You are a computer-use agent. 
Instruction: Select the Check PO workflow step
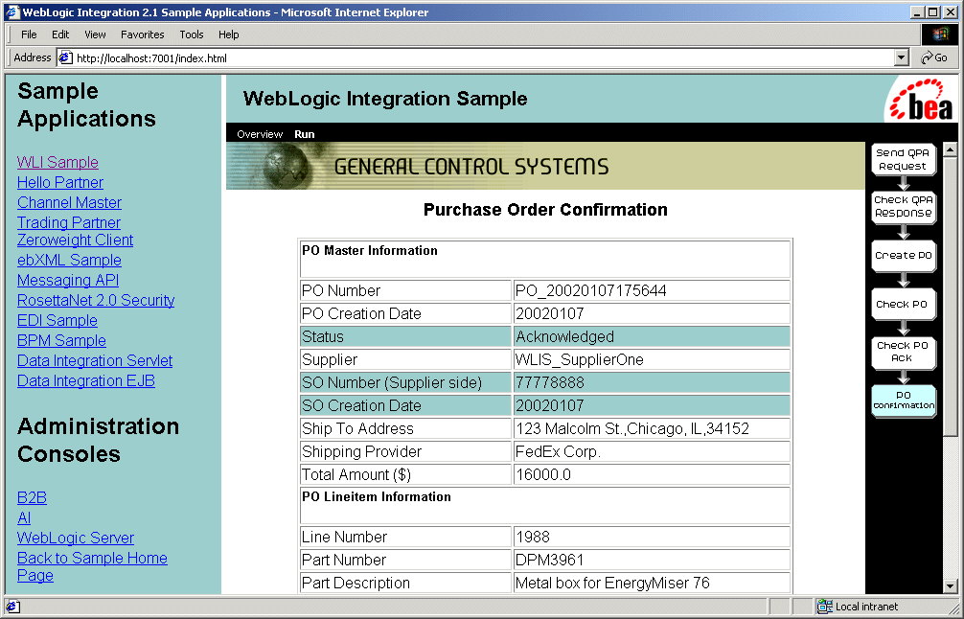[x=903, y=304]
